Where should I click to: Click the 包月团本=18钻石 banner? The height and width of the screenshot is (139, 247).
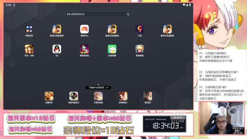point(31,118)
